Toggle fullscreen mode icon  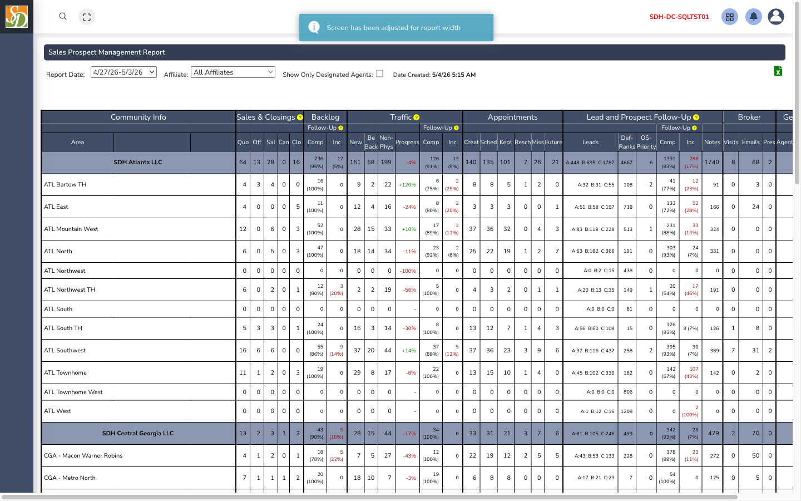(87, 17)
